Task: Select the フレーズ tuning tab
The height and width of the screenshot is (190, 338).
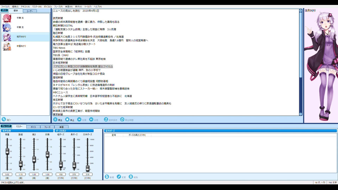Action: coord(47,127)
